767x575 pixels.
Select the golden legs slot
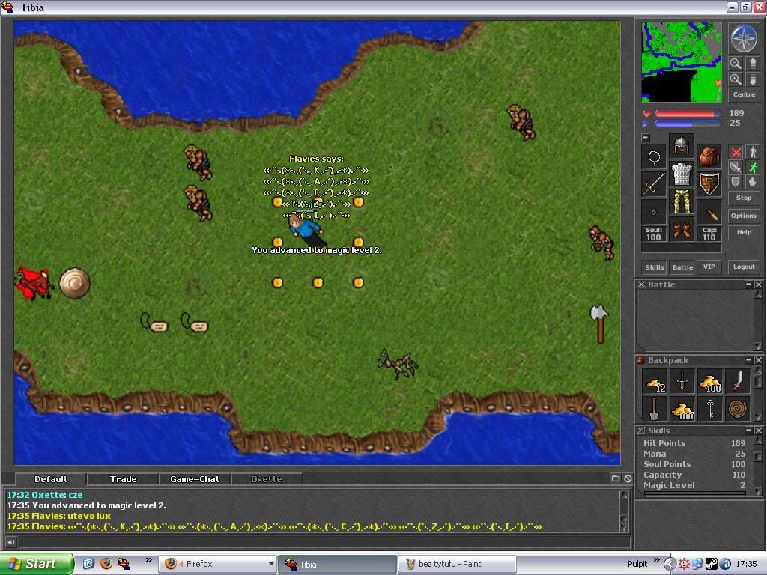tap(682, 202)
